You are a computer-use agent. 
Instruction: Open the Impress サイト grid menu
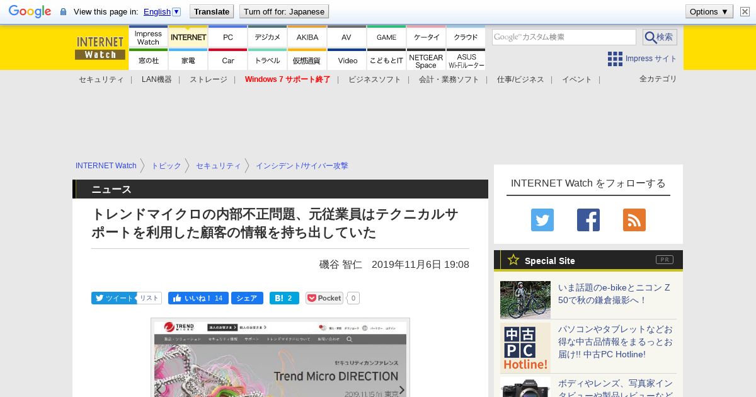(x=642, y=59)
